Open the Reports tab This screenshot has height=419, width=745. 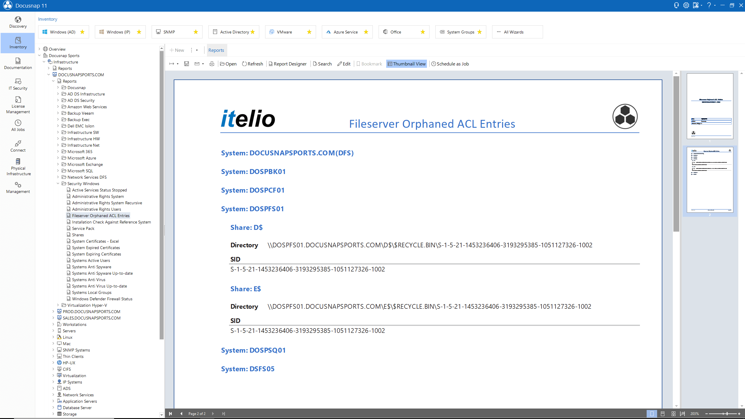click(216, 50)
